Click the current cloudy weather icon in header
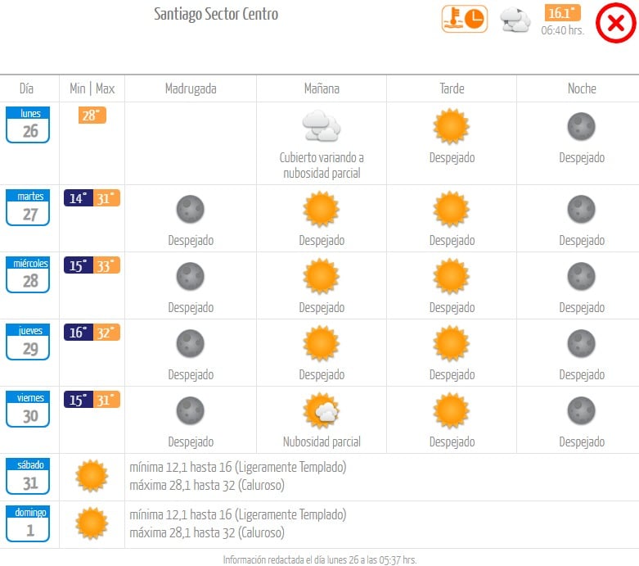Screen dimensions: 639x566 click(x=515, y=20)
